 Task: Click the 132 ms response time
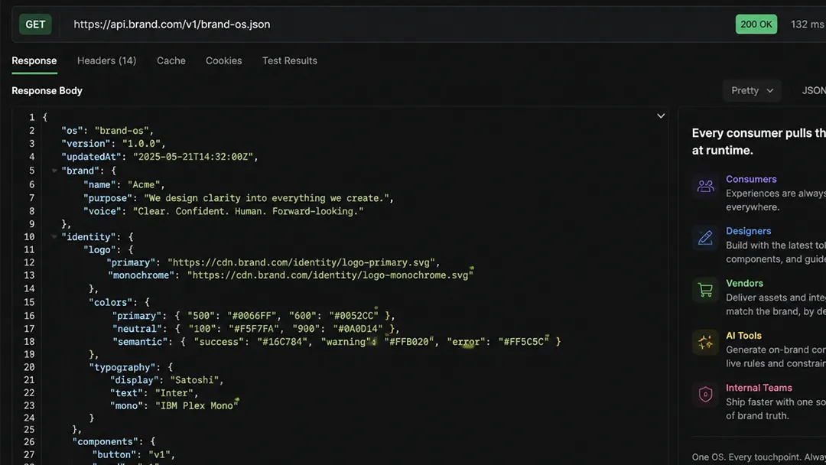tap(807, 24)
